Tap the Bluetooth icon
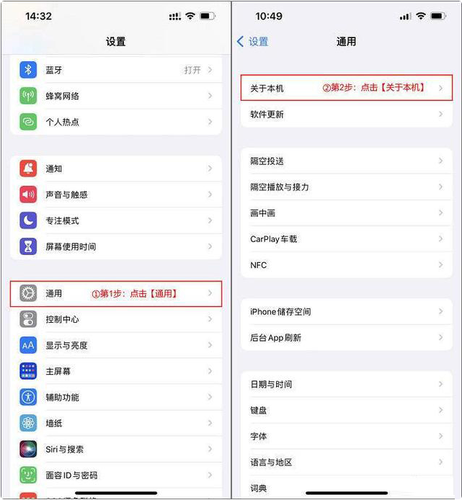This screenshot has height=500, width=462. [28, 70]
